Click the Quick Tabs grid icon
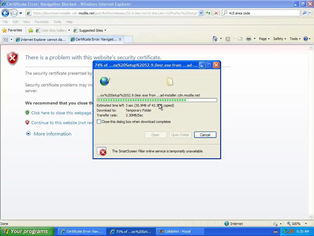This screenshot has height=236, width=314. coord(6,39)
